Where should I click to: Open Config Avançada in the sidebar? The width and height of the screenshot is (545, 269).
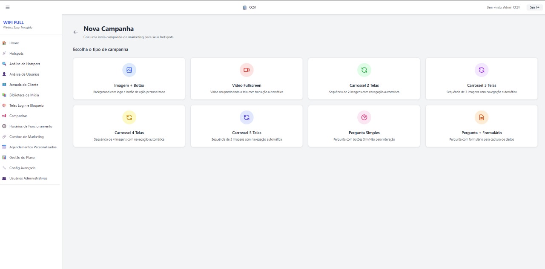[22, 168]
